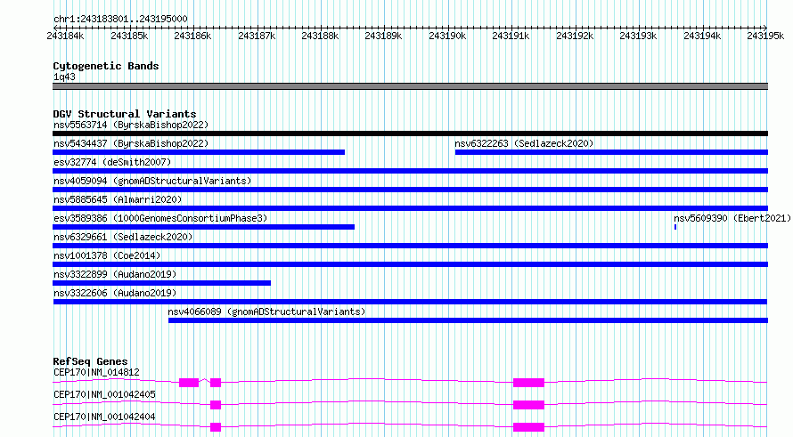
Task: Click the 243191k ruler label
Action: [511, 36]
